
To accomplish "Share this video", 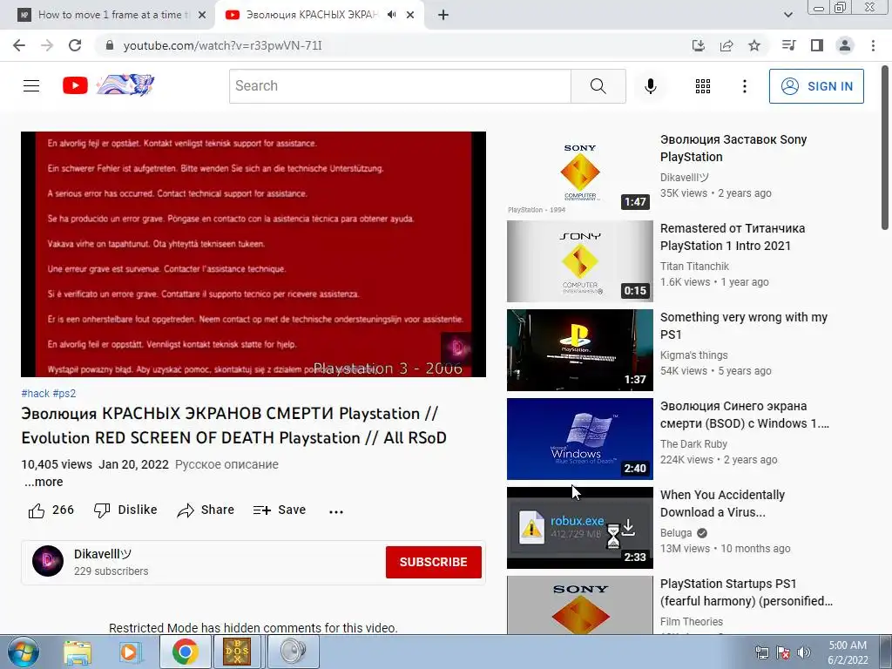I will [x=206, y=510].
